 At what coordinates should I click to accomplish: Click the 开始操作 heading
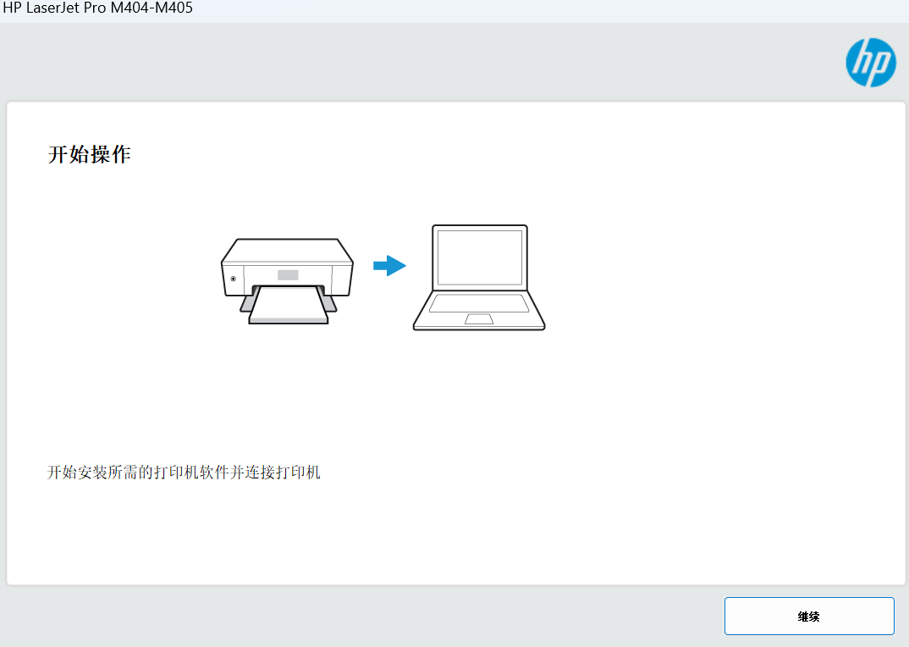pos(89,154)
